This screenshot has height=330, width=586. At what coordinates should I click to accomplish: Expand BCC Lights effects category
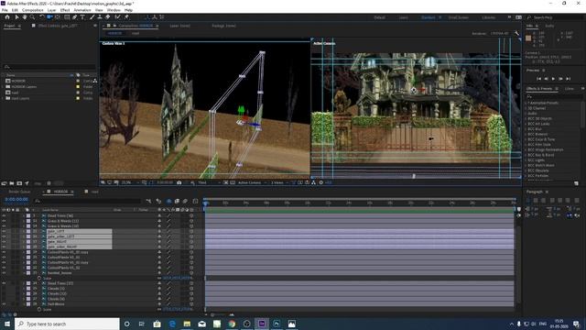(x=525, y=159)
